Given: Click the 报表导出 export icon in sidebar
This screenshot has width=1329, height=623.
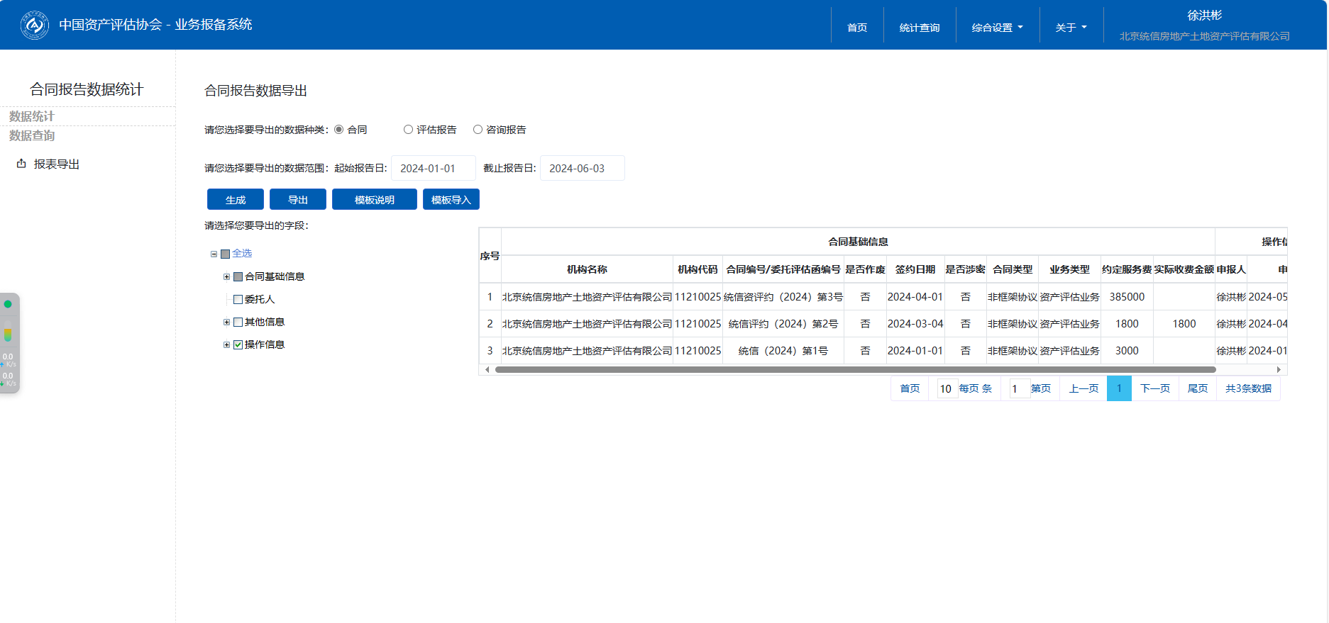Looking at the screenshot, I should pyautogui.click(x=21, y=164).
